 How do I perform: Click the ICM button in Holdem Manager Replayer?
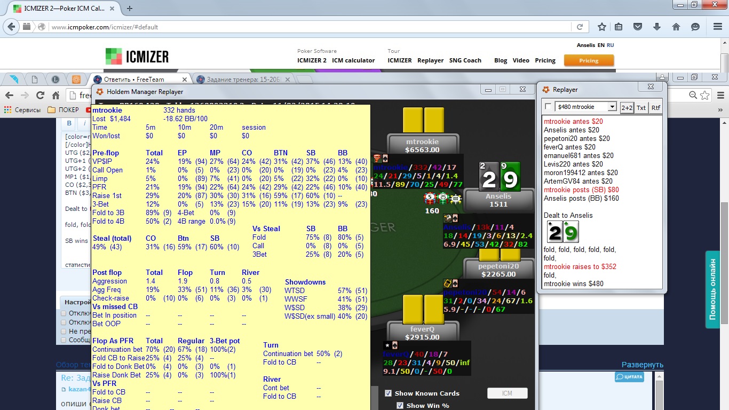point(507,393)
